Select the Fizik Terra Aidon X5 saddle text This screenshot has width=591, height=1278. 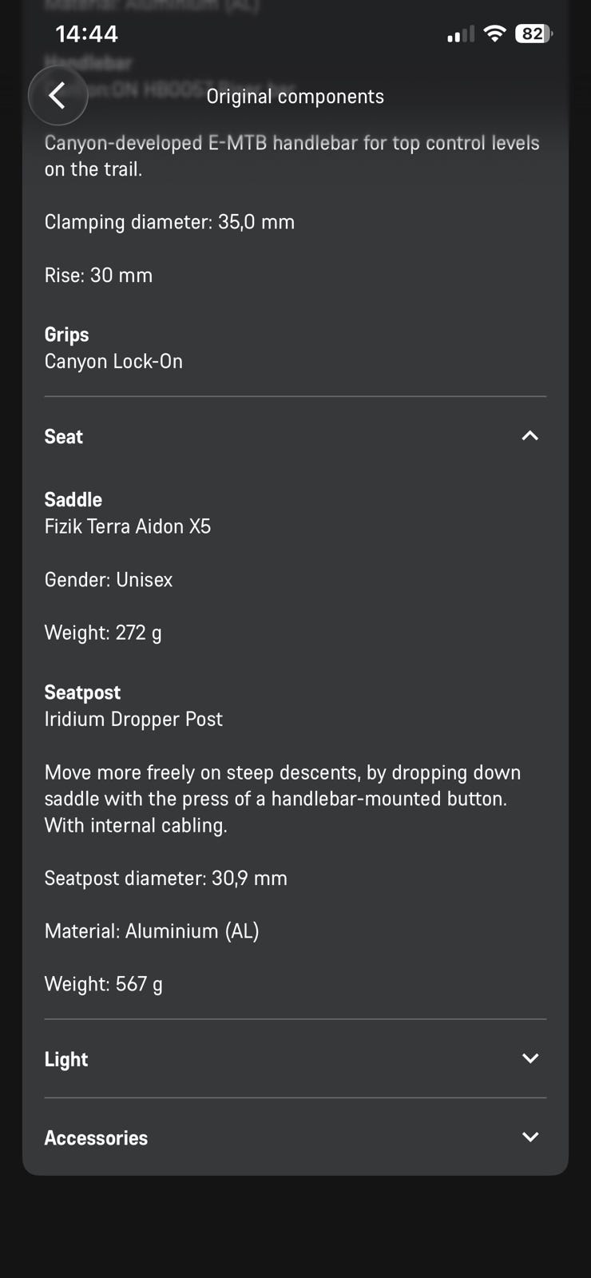[x=128, y=526]
